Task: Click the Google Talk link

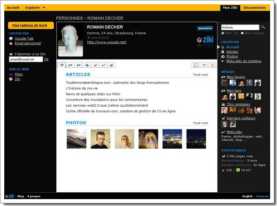Action: click(x=24, y=39)
